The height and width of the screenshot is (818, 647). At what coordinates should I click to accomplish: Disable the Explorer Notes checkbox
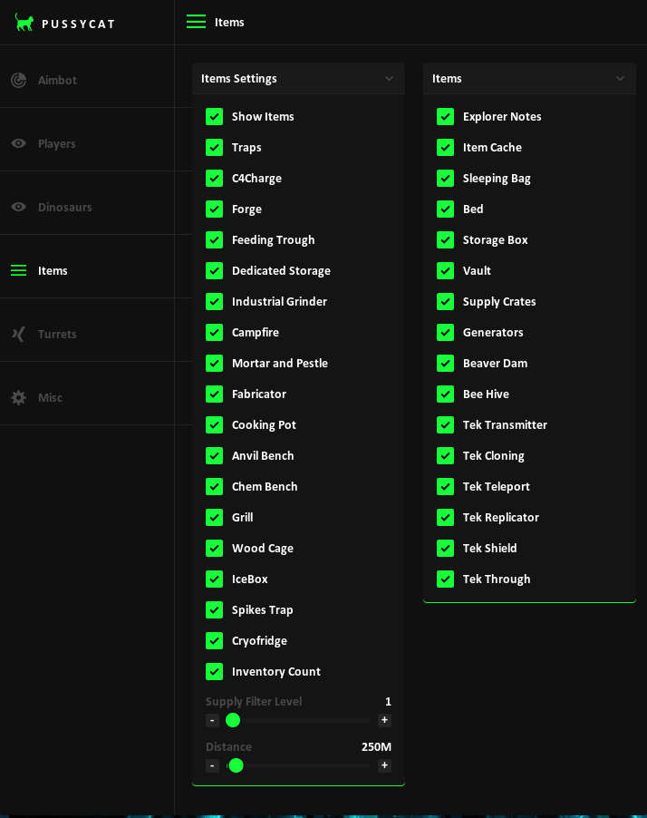446,116
